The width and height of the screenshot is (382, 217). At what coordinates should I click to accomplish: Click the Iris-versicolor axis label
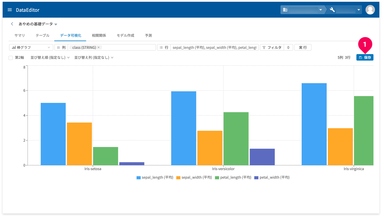[223, 169]
